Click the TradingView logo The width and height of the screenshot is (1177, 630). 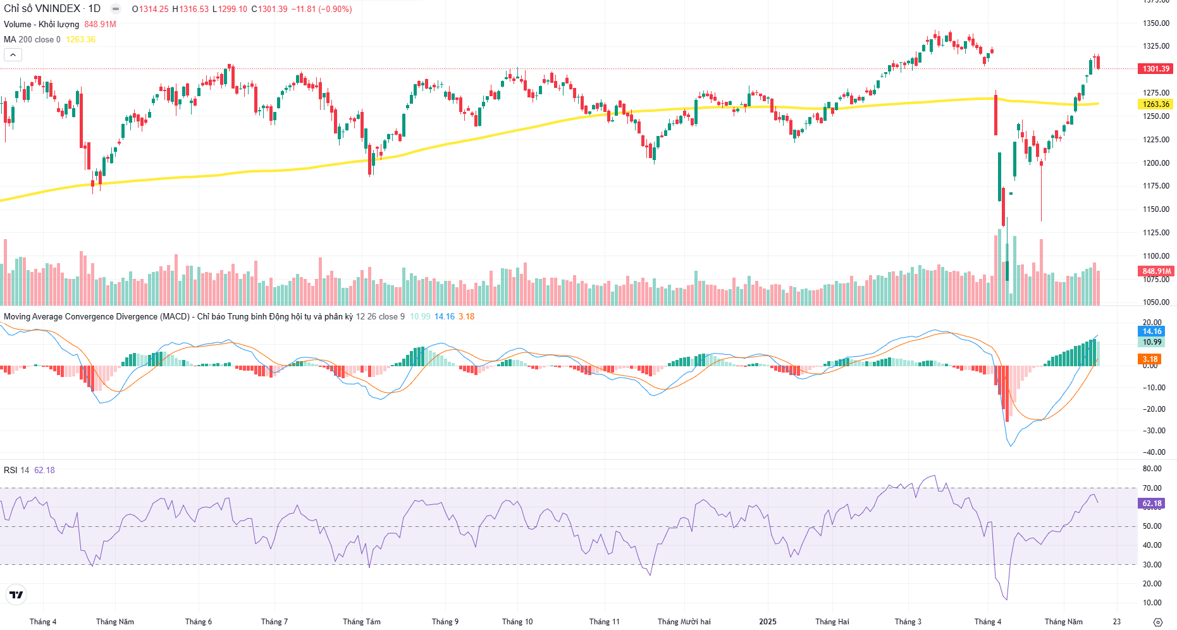(x=16, y=595)
